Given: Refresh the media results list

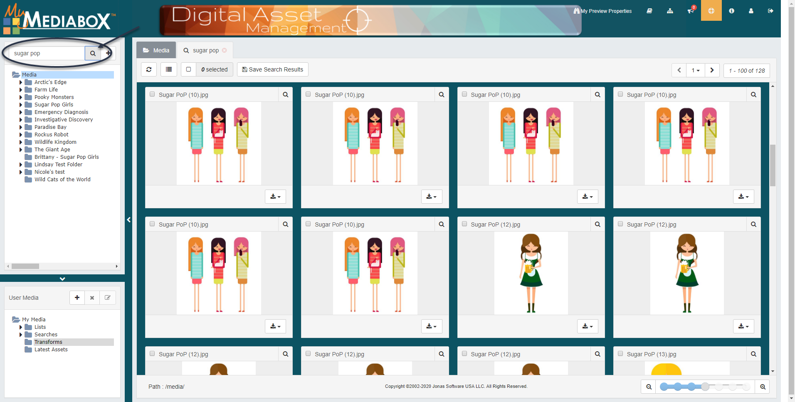Looking at the screenshot, I should pyautogui.click(x=149, y=69).
